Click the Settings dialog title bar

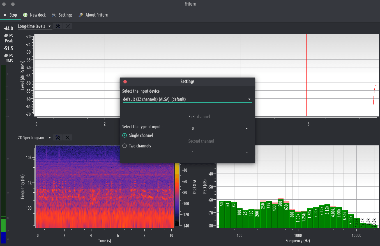pyautogui.click(x=187, y=81)
